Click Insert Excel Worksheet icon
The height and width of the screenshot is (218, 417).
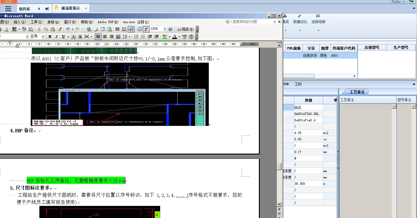point(109,29)
